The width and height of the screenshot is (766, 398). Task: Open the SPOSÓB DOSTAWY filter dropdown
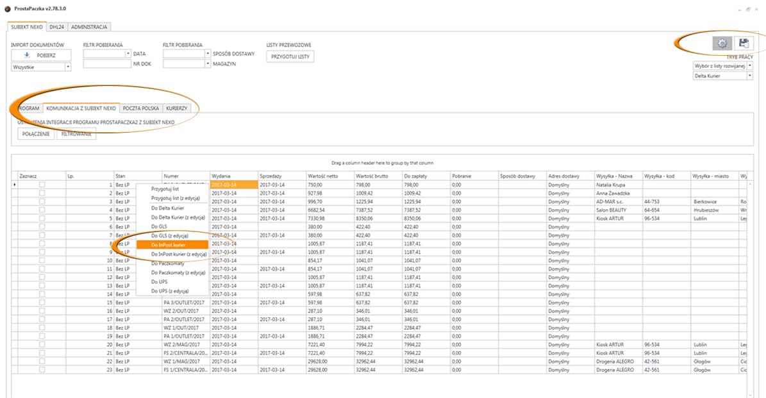pyautogui.click(x=208, y=54)
